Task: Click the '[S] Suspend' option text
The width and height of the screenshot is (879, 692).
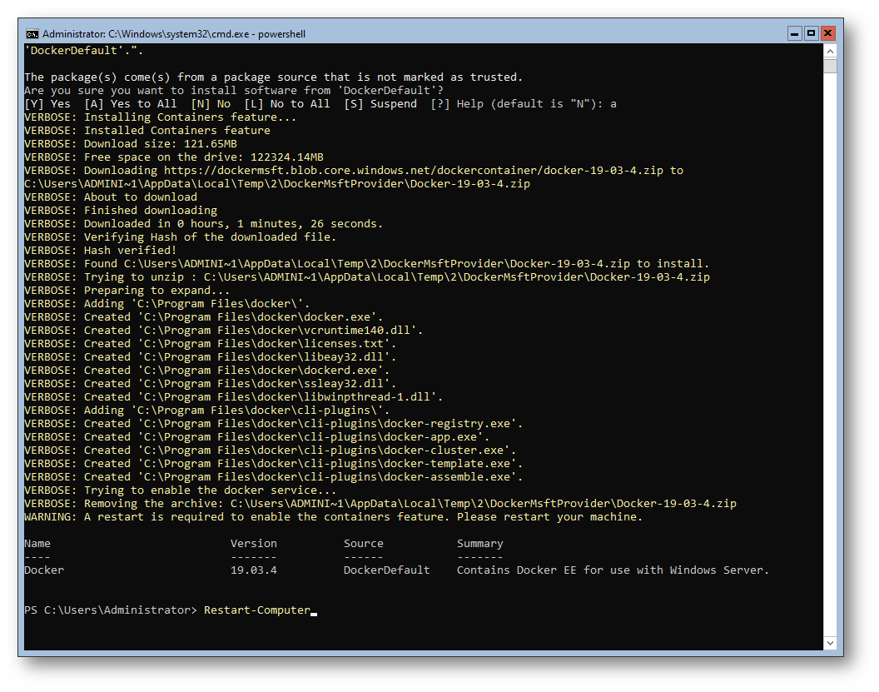Action: click(x=380, y=104)
